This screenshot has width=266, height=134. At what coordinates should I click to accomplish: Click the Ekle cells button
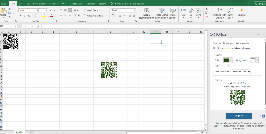tap(183, 13)
